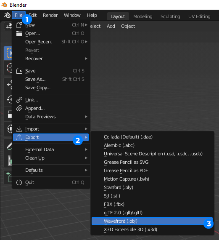The width and height of the screenshot is (219, 240).
Task: Click the Quit power icon
Action: tap(19, 182)
